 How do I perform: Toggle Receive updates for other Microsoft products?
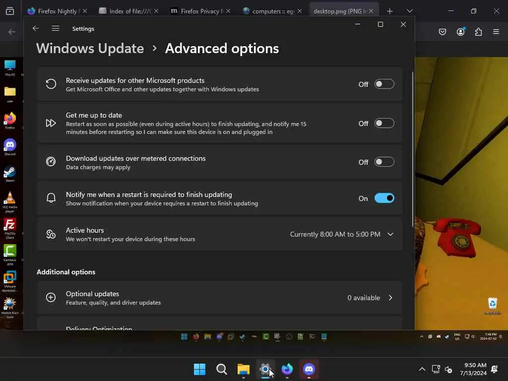(384, 84)
